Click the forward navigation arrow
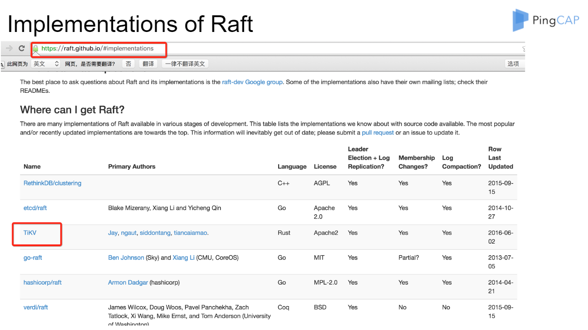Image resolution: width=588 pixels, height=330 pixels. (x=9, y=48)
